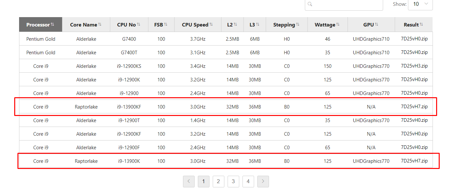
Task: Click UHDGraphics770 in the i9-13900K row
Action: (x=371, y=161)
